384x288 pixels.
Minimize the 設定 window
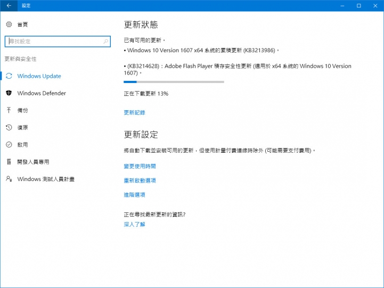[x=342, y=6]
